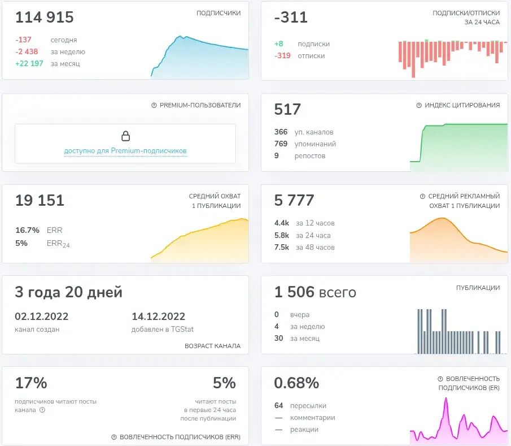Screen dimensions: 511x446
Task: Click the '9 репостов' row
Action: (300, 156)
